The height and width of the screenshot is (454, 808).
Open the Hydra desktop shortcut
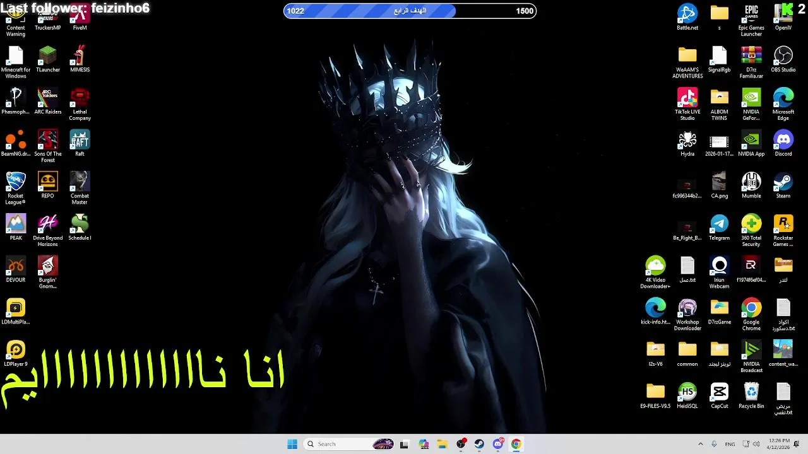pos(687,143)
